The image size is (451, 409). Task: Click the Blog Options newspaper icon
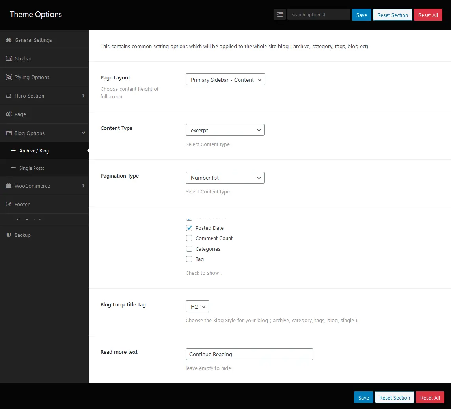(x=9, y=133)
